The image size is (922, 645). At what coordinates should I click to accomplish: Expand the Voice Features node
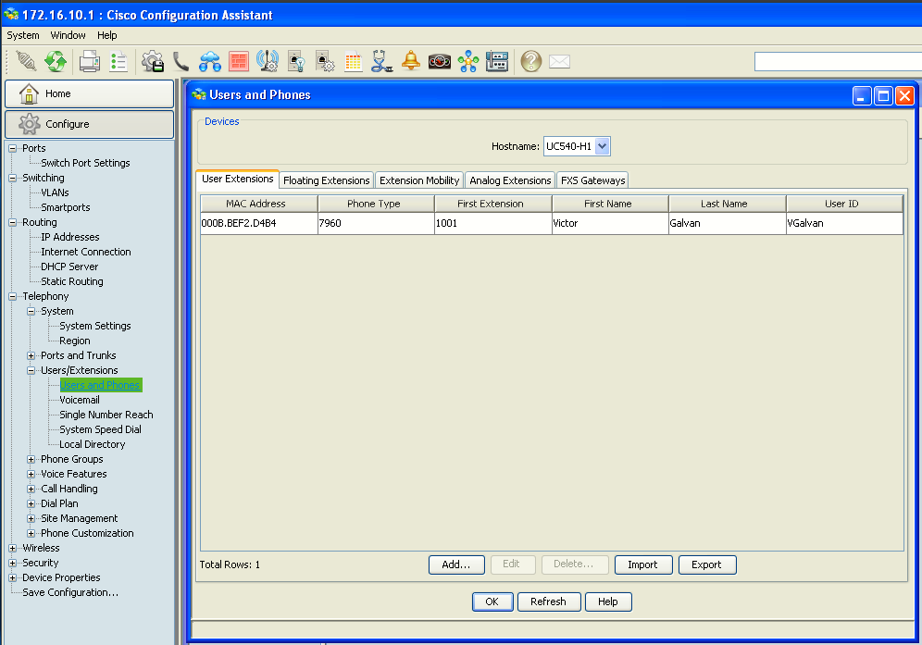pos(31,474)
